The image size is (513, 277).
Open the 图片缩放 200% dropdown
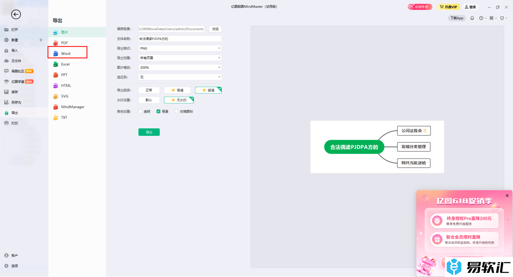180,68
